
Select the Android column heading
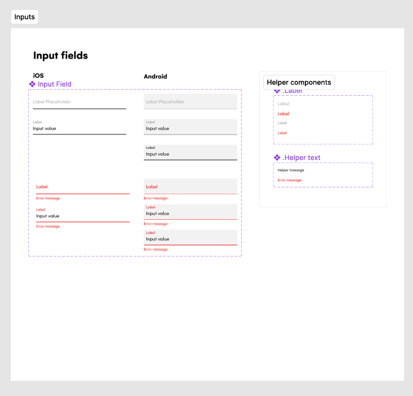[155, 77]
